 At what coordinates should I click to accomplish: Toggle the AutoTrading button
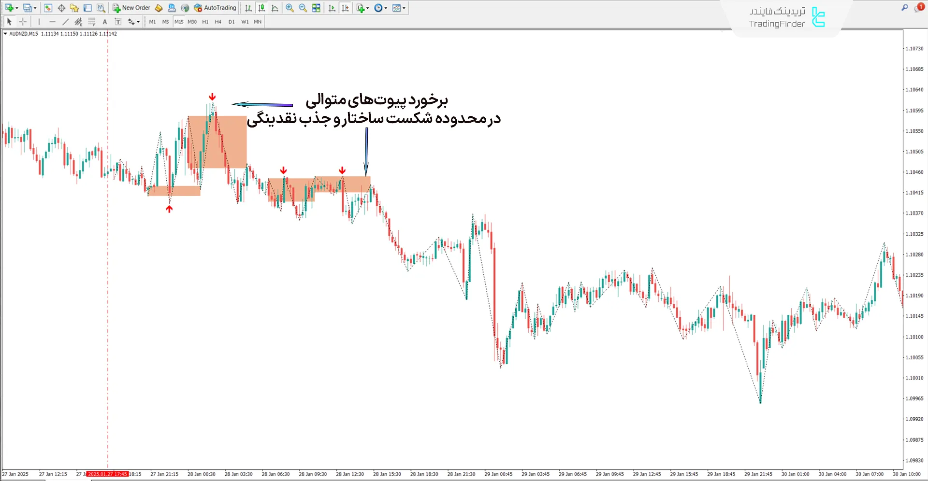(x=215, y=8)
